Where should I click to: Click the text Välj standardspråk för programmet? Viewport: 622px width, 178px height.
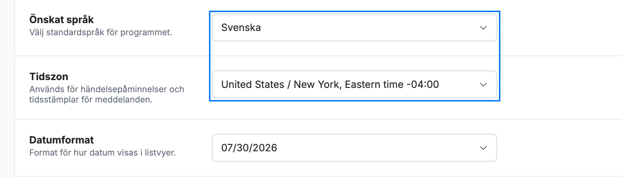101,32
